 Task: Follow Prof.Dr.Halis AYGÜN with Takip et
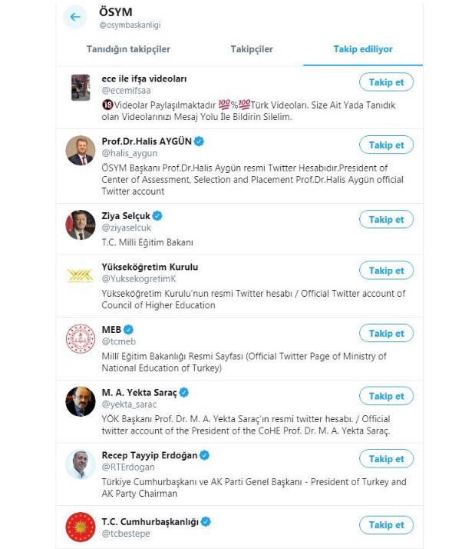(x=386, y=145)
